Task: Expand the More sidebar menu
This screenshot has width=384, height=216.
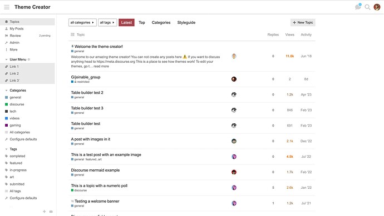Action: (27, 49)
